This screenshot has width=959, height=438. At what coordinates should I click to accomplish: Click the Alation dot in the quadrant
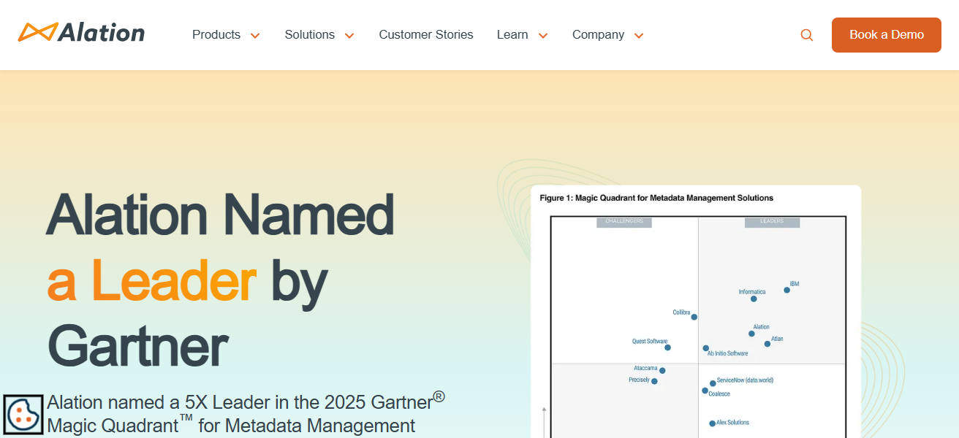(x=751, y=334)
